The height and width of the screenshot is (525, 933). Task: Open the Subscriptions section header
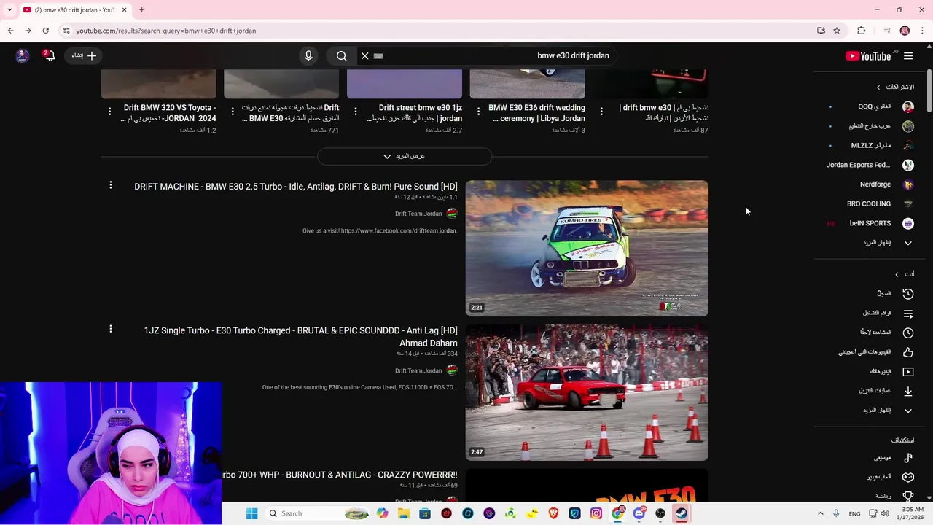pos(896,87)
